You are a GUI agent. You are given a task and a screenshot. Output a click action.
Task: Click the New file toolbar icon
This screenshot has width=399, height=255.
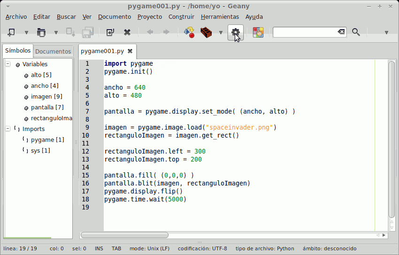[11, 32]
